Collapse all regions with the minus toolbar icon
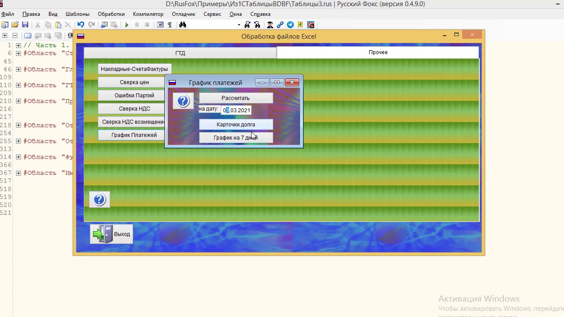Screen dimensions: 564x317 coord(15,36)
